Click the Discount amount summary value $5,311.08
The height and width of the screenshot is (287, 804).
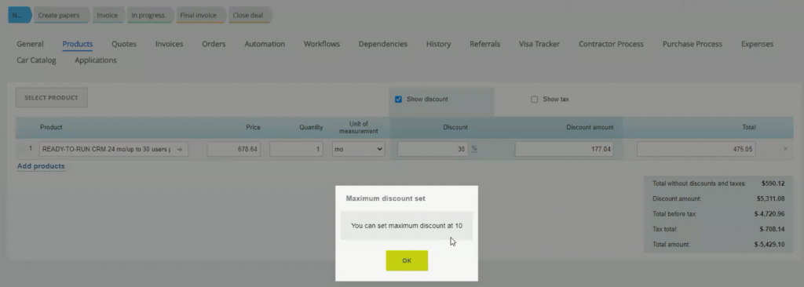click(771, 198)
